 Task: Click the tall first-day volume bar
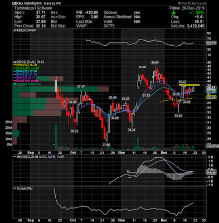[56, 138]
